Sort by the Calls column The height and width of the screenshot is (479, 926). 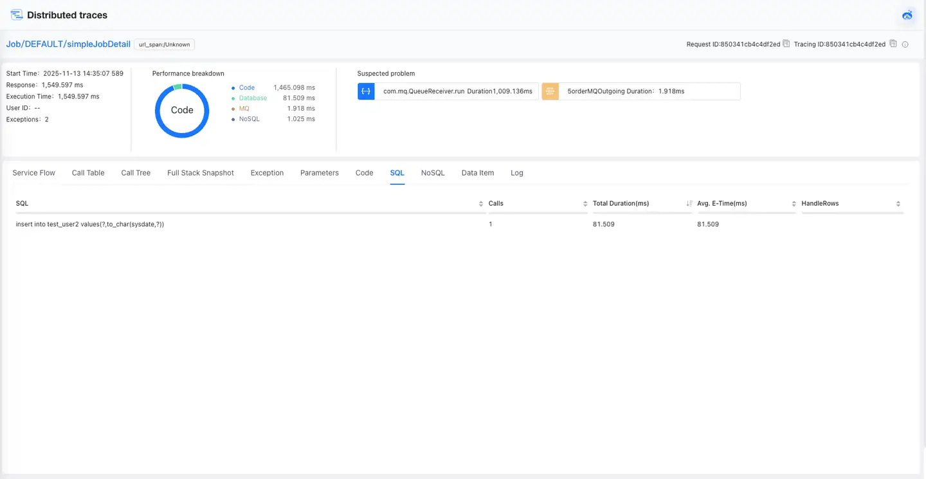[x=585, y=204]
